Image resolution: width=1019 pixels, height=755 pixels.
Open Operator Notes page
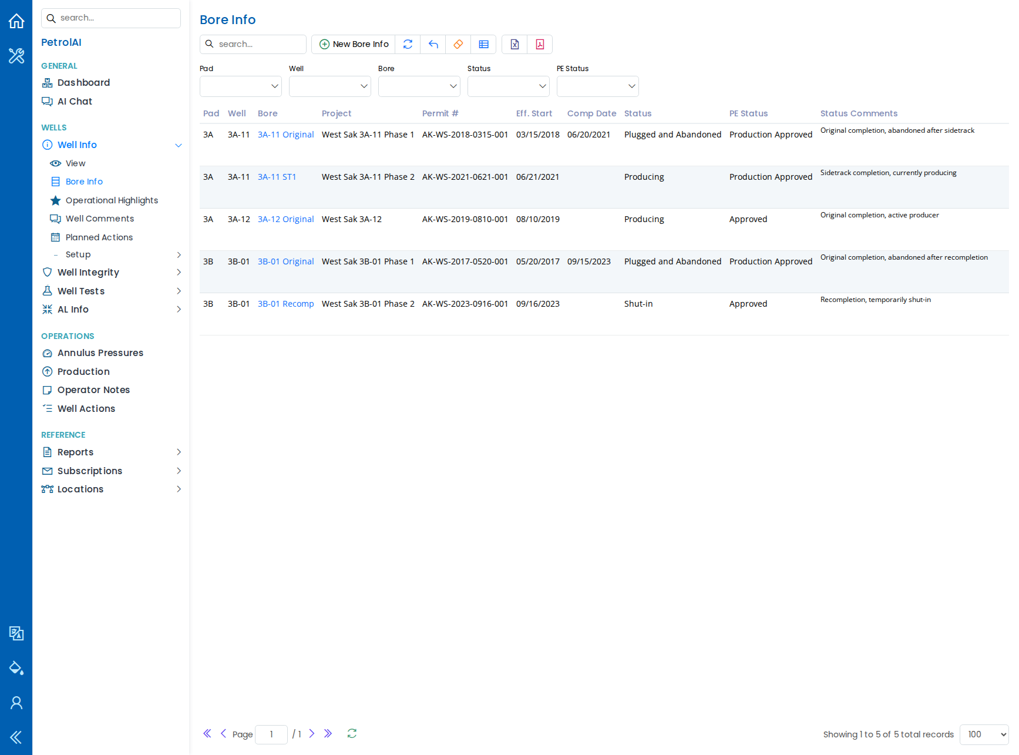pyautogui.click(x=93, y=390)
